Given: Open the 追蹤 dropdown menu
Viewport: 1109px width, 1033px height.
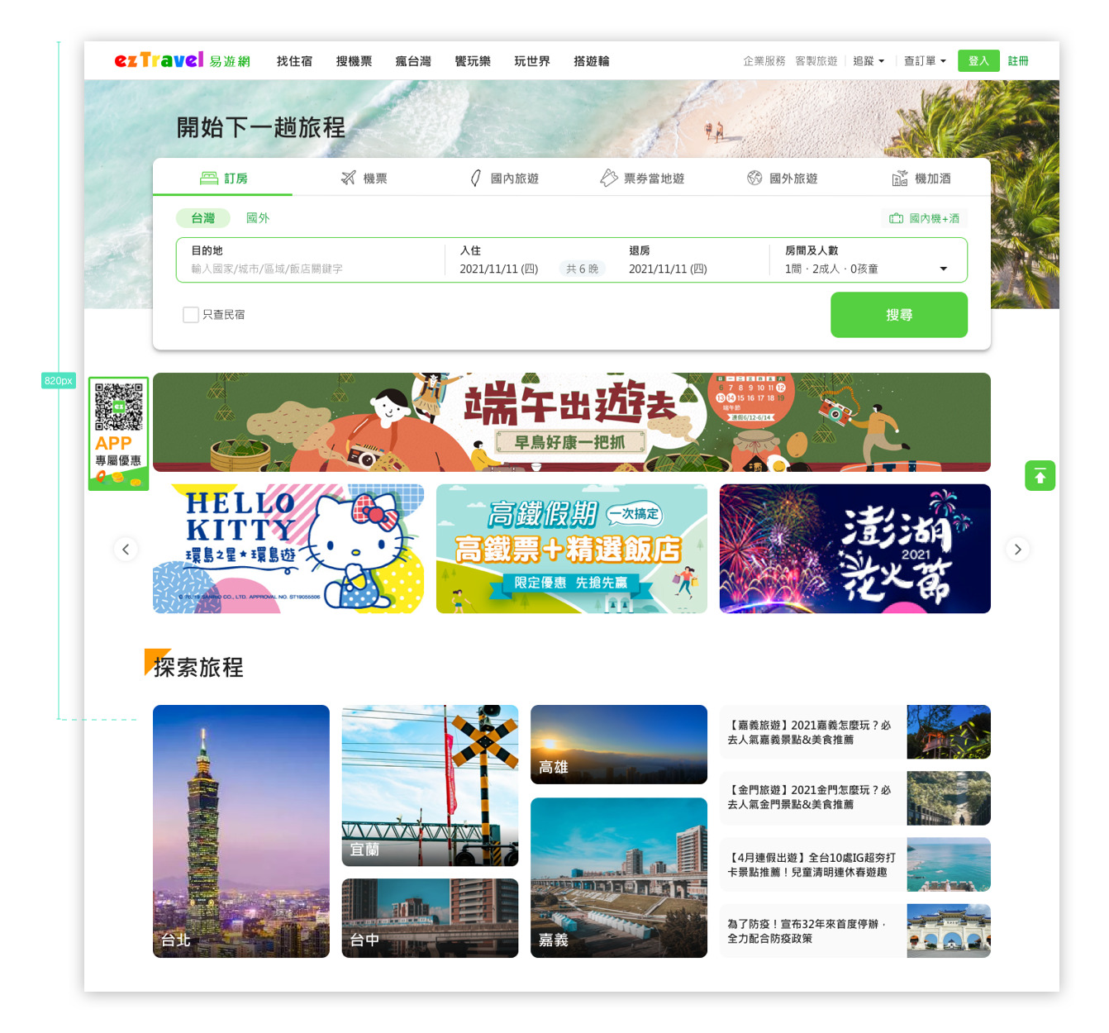Looking at the screenshot, I should 869,61.
